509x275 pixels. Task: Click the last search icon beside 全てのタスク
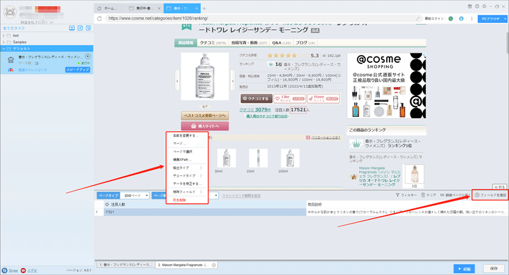(x=88, y=28)
